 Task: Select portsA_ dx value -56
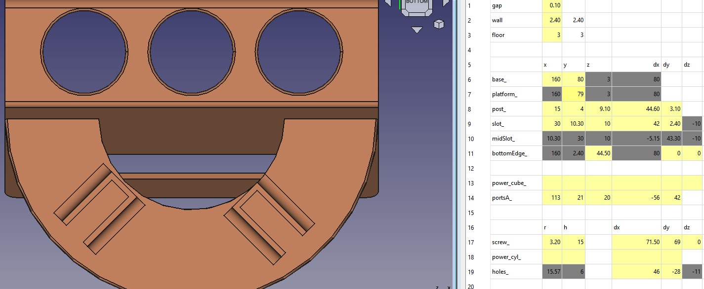(x=636, y=198)
